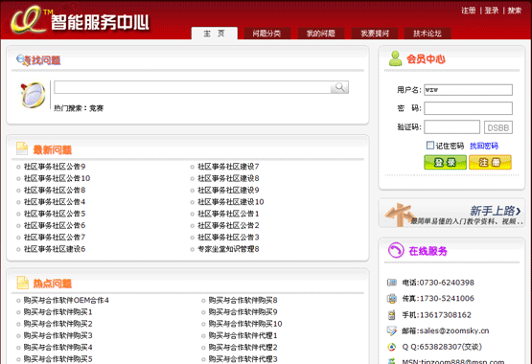The image size is (532, 364).
Task: Open 购买与合作软件代理2 question
Action: 243,348
